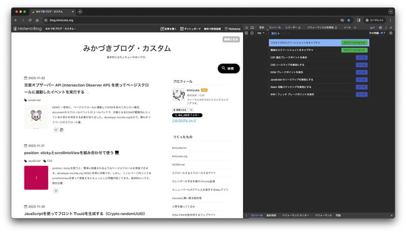
Task: Close the bottom drawer with X
Action: point(391,215)
